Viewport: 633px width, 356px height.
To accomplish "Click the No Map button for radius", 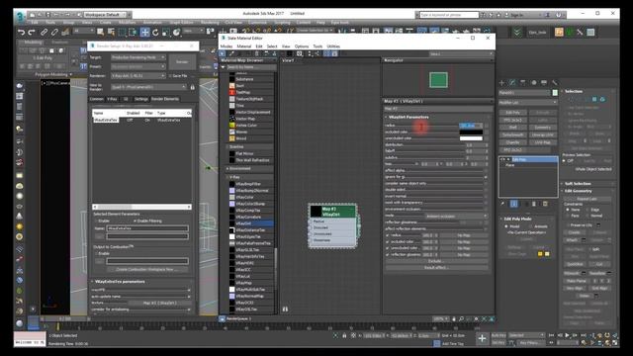I will (464, 235).
